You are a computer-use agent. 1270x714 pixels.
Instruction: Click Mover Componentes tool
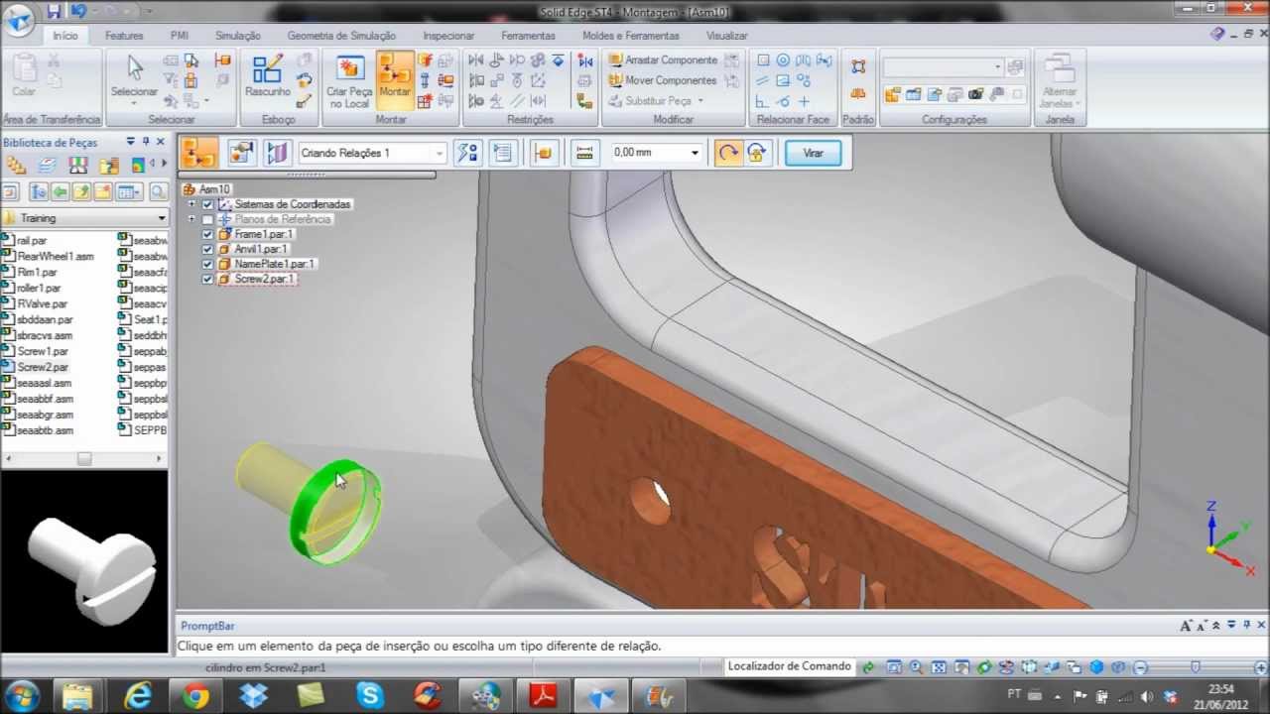tap(662, 80)
